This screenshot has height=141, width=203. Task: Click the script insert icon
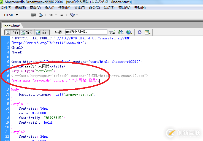pos(72,15)
